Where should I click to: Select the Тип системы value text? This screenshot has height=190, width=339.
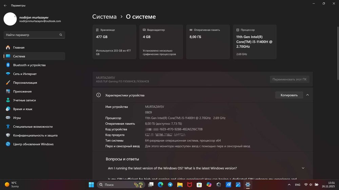[183, 140]
